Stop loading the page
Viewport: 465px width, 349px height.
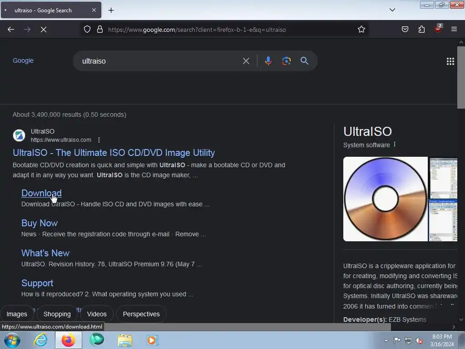[x=44, y=30]
